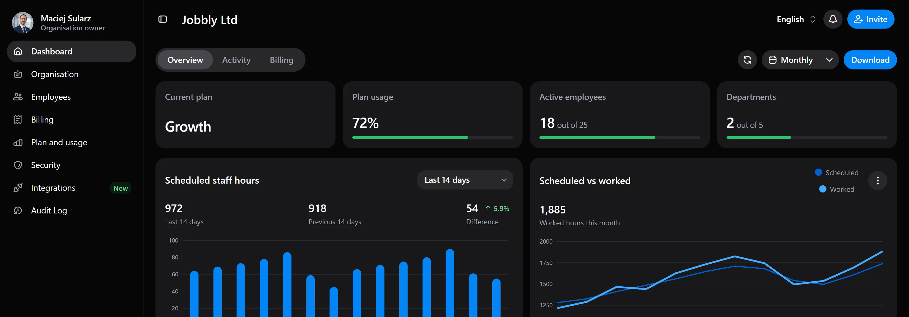Click the Invite button
Image resolution: width=909 pixels, height=317 pixels.
(870, 19)
